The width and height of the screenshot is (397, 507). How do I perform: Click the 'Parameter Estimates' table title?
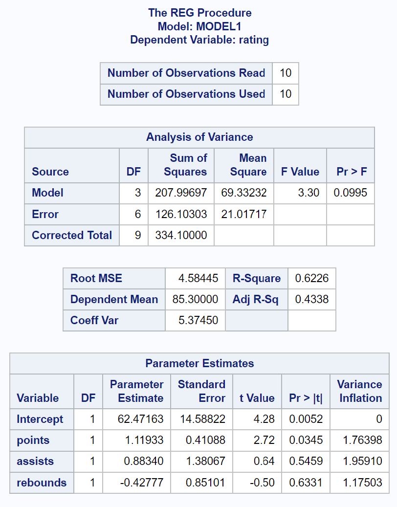click(x=199, y=363)
